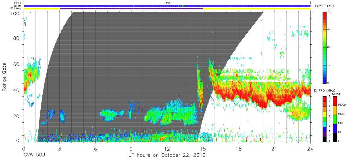Click the TX FRQ (MHz) color scale
The height and width of the screenshot is (161, 349).
pyautogui.click(x=324, y=119)
